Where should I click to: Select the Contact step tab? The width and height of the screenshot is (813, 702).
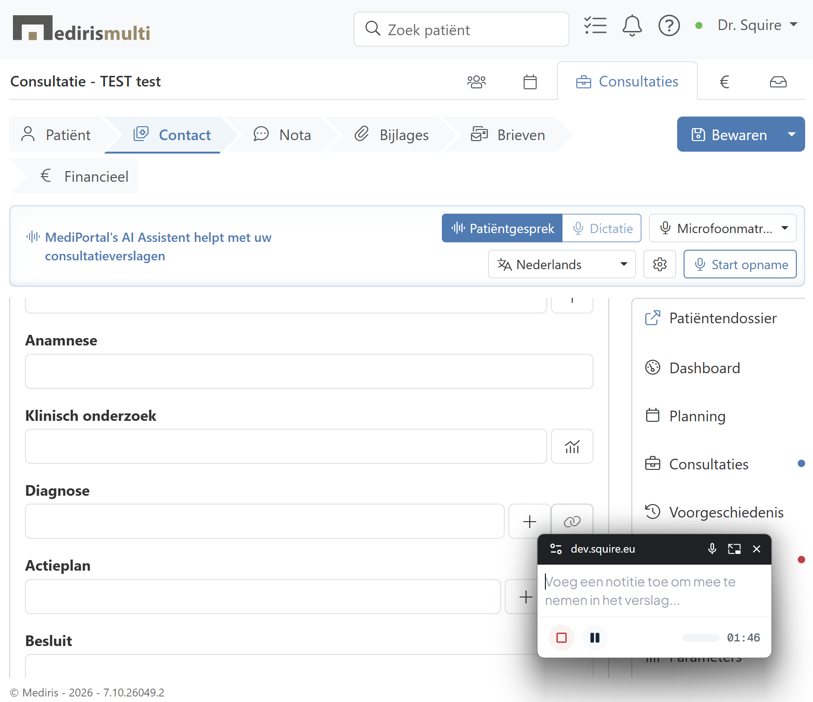(x=171, y=135)
